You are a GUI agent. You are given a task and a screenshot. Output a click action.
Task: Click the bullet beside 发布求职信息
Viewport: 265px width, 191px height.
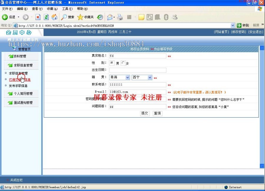click(6, 85)
